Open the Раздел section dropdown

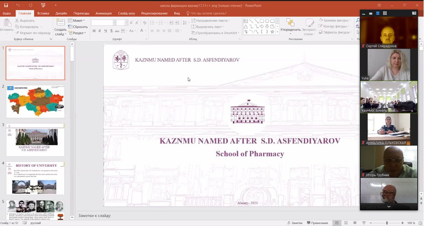coord(77,33)
